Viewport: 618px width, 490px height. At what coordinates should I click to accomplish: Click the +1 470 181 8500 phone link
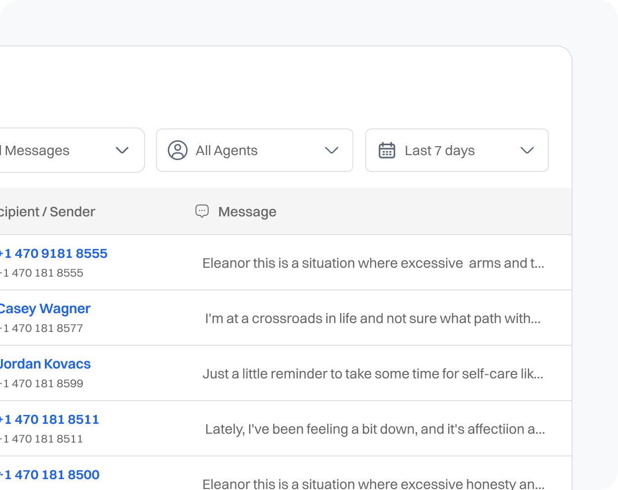pos(50,475)
